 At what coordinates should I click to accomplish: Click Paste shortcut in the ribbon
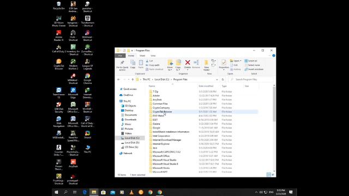(x=154, y=69)
